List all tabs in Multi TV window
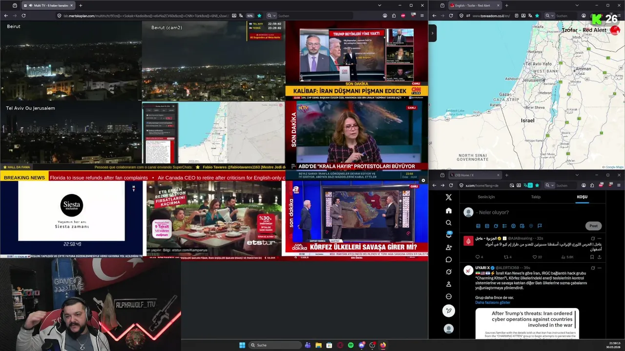The height and width of the screenshot is (351, 625). tap(379, 5)
